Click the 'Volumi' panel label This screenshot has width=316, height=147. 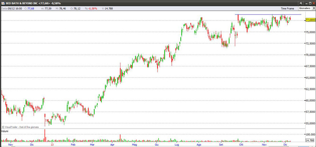pyautogui.click(x=5, y=131)
